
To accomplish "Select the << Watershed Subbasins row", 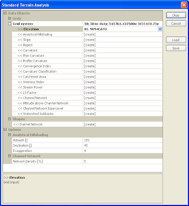I will click(x=87, y=114).
